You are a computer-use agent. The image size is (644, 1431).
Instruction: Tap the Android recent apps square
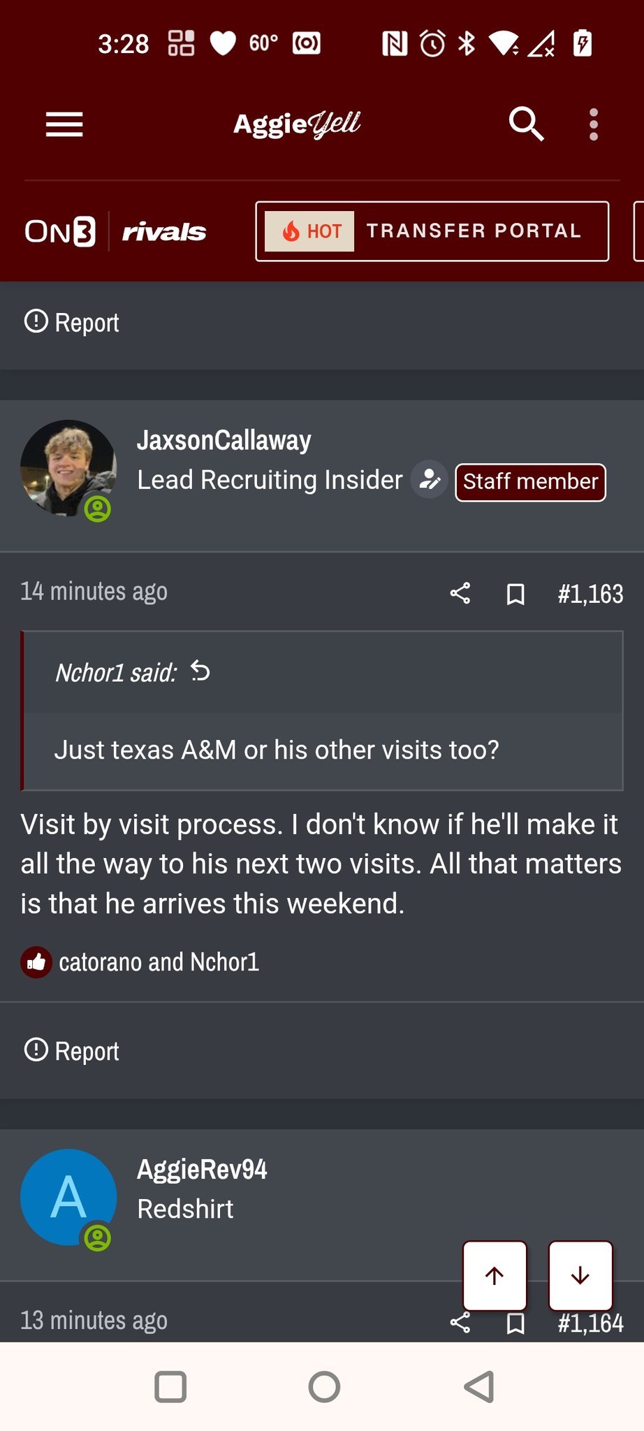[x=170, y=1387]
